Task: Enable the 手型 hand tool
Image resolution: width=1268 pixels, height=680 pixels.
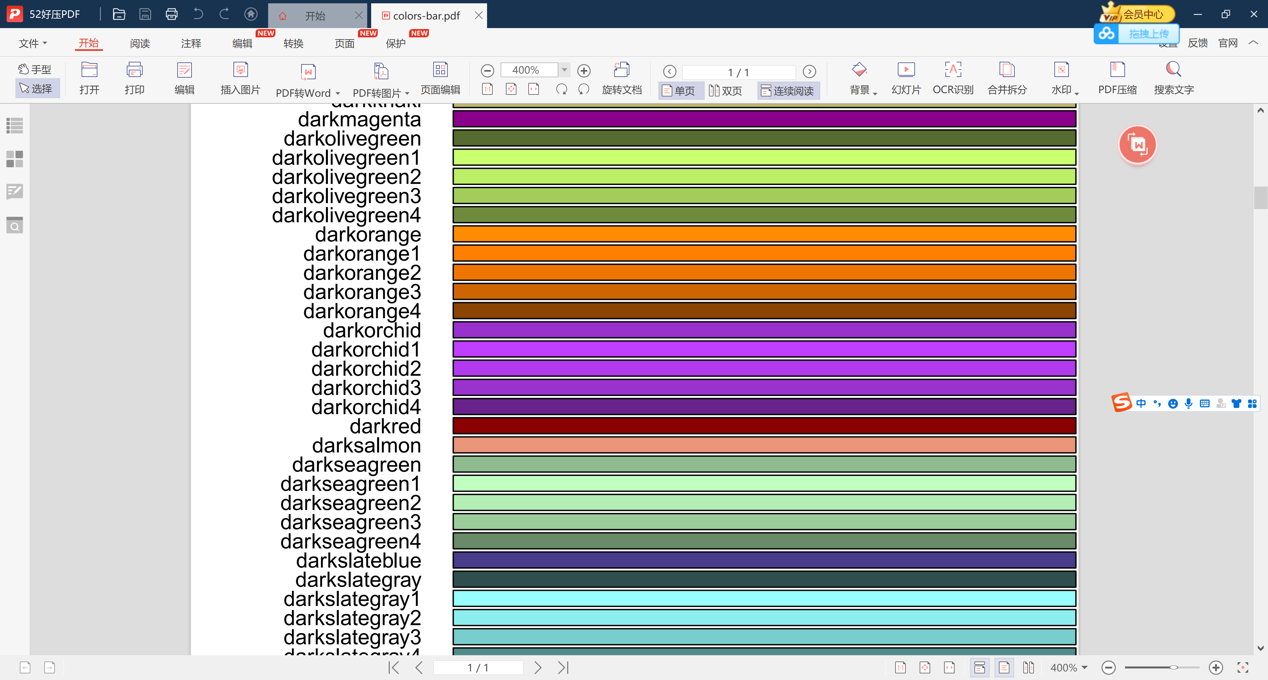Action: [34, 69]
